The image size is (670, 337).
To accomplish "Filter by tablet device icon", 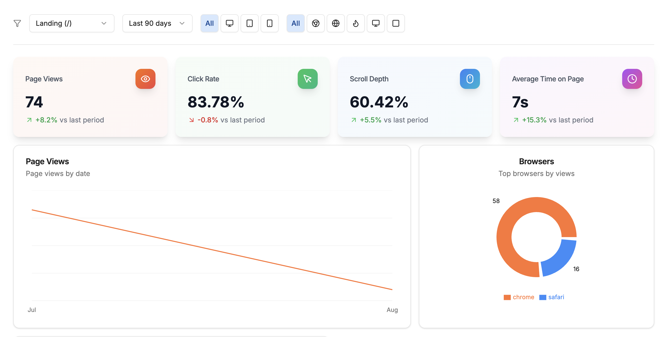I will coord(249,23).
